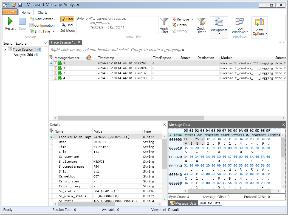
Task: Expand message 2 row
Action: (55, 68)
